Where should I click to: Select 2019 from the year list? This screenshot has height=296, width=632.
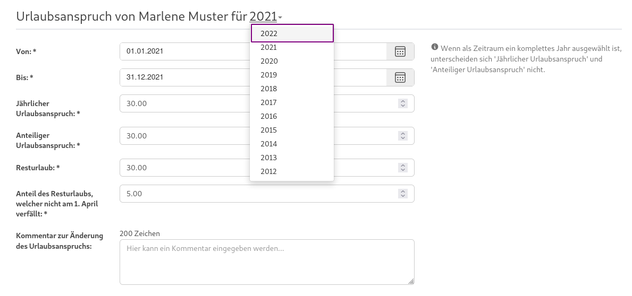tap(292, 75)
